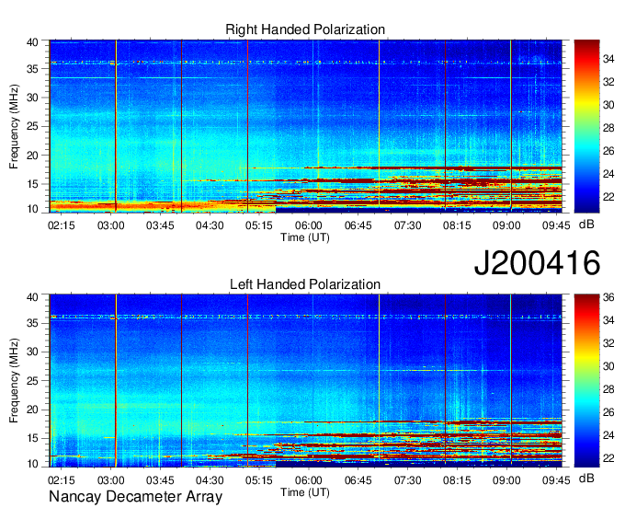Click the "Nancay Decameter Array" caption
Image resolution: width=625 pixels, height=508 pixels.
[135, 496]
